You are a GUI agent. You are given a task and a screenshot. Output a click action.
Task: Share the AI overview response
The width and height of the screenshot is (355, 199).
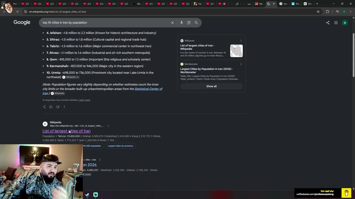44,107
